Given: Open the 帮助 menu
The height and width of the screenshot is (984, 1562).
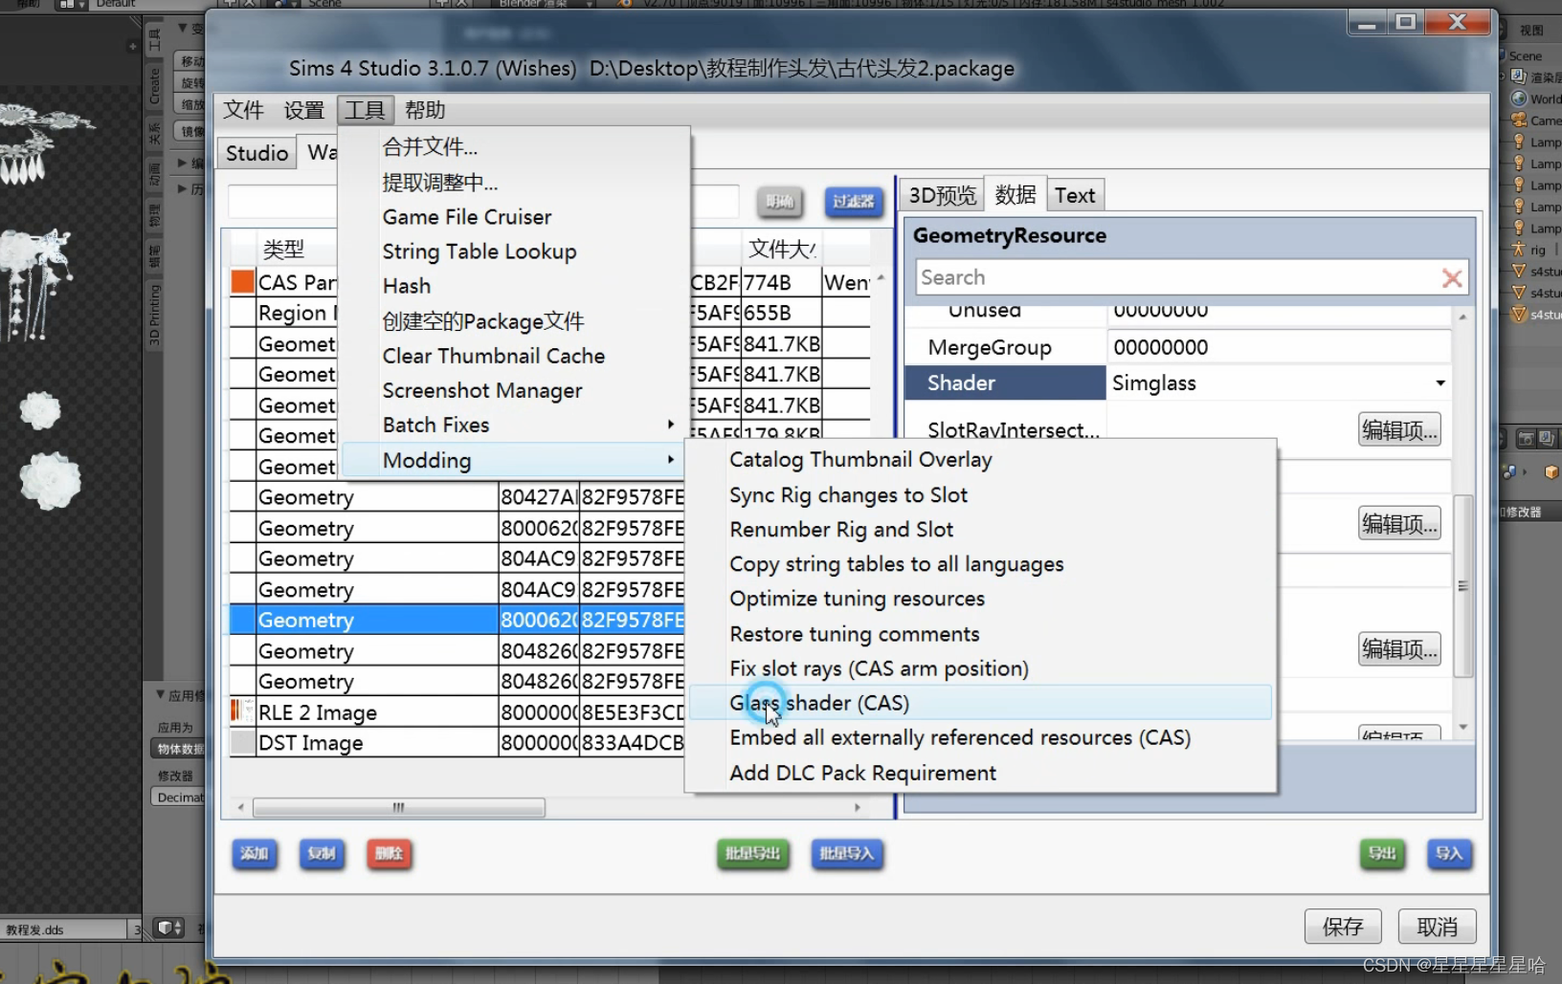Looking at the screenshot, I should pos(425,110).
